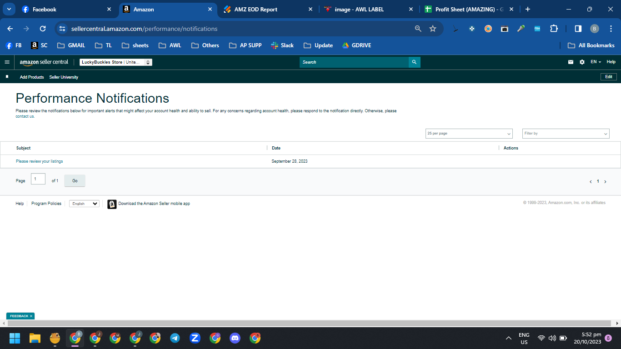Image resolution: width=621 pixels, height=349 pixels.
Task: Click the browser address bar URL
Action: click(145, 29)
